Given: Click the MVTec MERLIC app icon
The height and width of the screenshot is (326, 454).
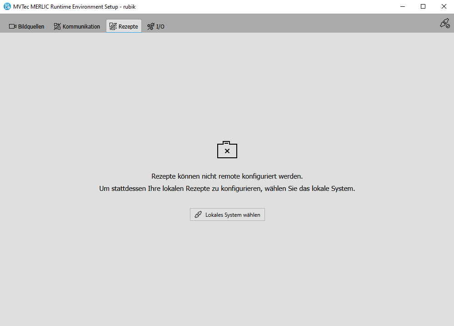Looking at the screenshot, I should (7, 6).
